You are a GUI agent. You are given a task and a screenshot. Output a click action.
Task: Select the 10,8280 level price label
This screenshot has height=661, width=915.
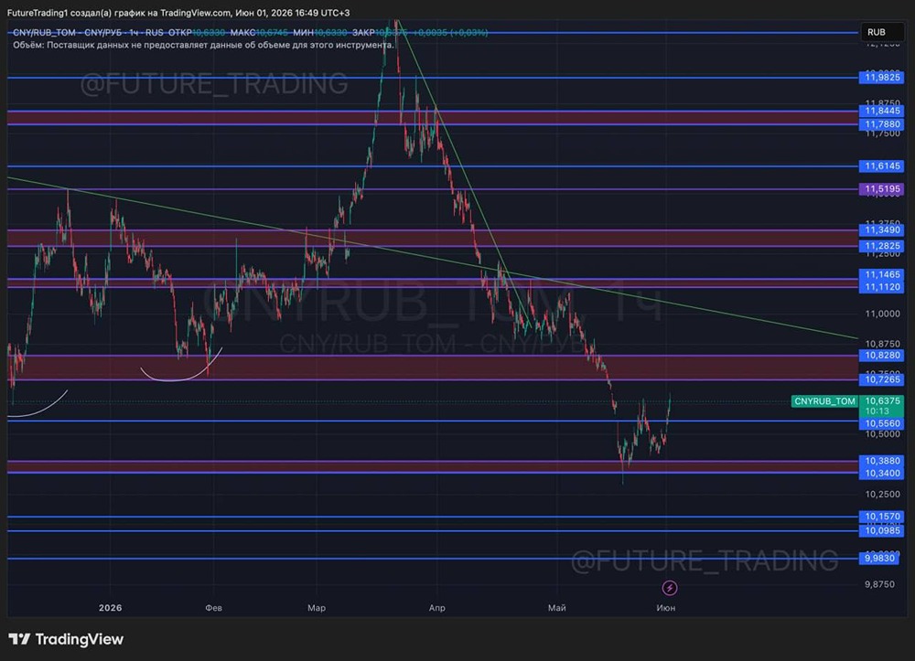coord(882,355)
